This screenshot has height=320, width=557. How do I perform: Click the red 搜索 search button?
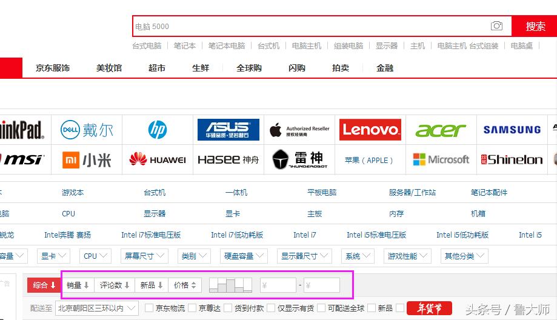coord(535,26)
